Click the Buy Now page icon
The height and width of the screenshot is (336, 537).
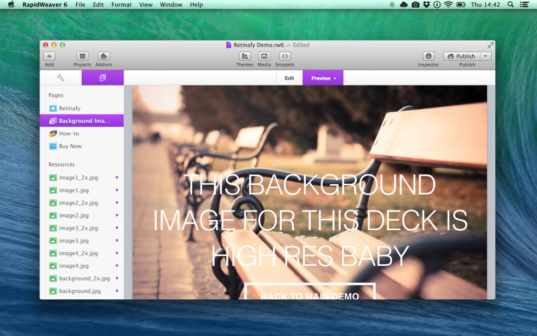(x=53, y=146)
